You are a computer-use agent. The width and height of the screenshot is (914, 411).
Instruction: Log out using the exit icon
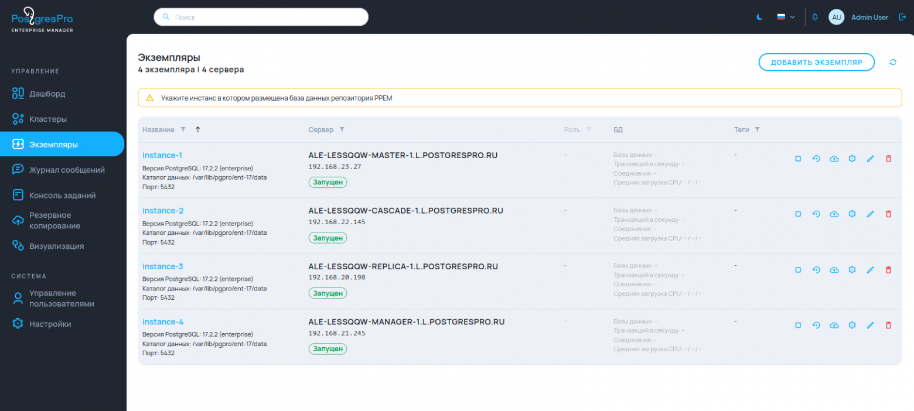point(902,17)
